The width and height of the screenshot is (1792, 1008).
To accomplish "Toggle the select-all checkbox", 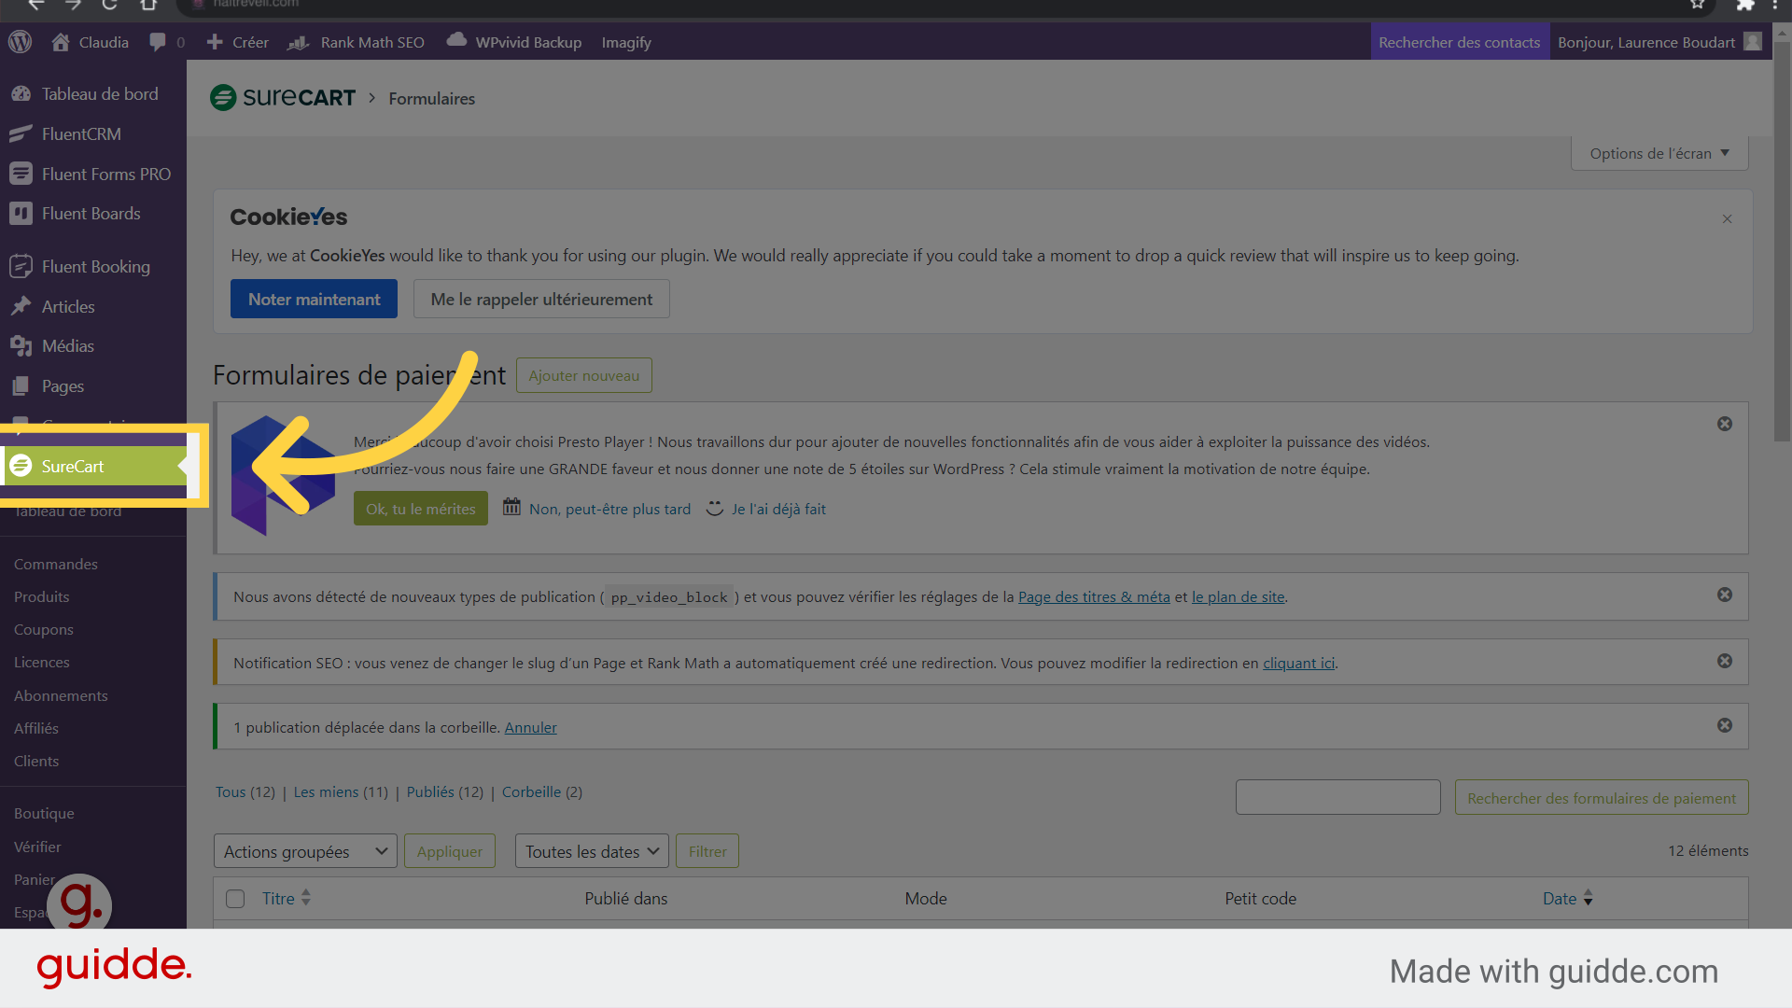I will click(x=235, y=898).
